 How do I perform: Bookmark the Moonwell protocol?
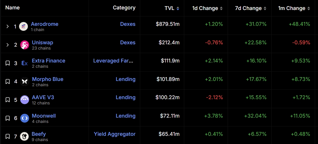coord(8,118)
